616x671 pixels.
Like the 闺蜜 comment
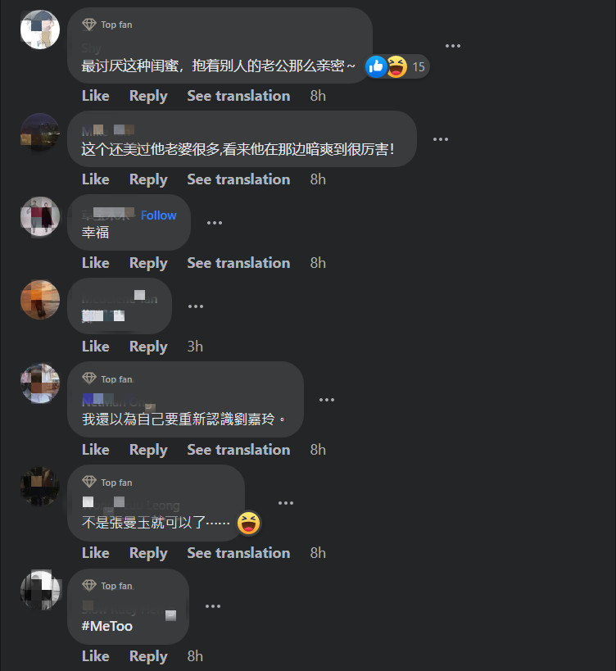click(x=95, y=95)
